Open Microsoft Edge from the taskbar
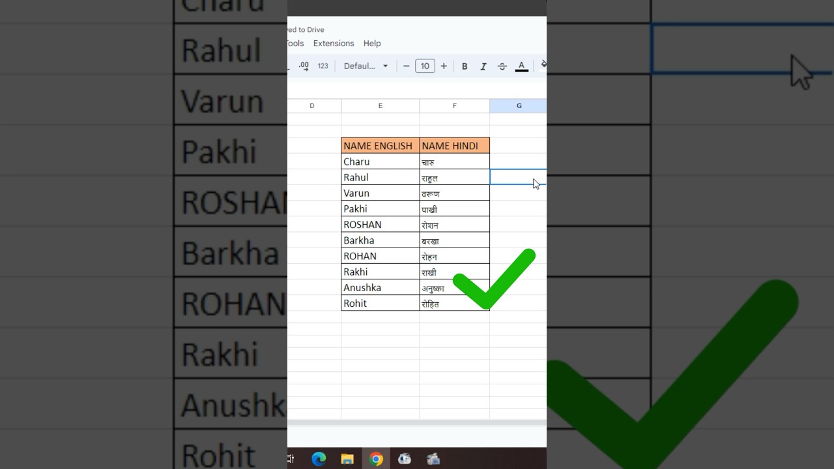This screenshot has width=834, height=469. (x=319, y=459)
